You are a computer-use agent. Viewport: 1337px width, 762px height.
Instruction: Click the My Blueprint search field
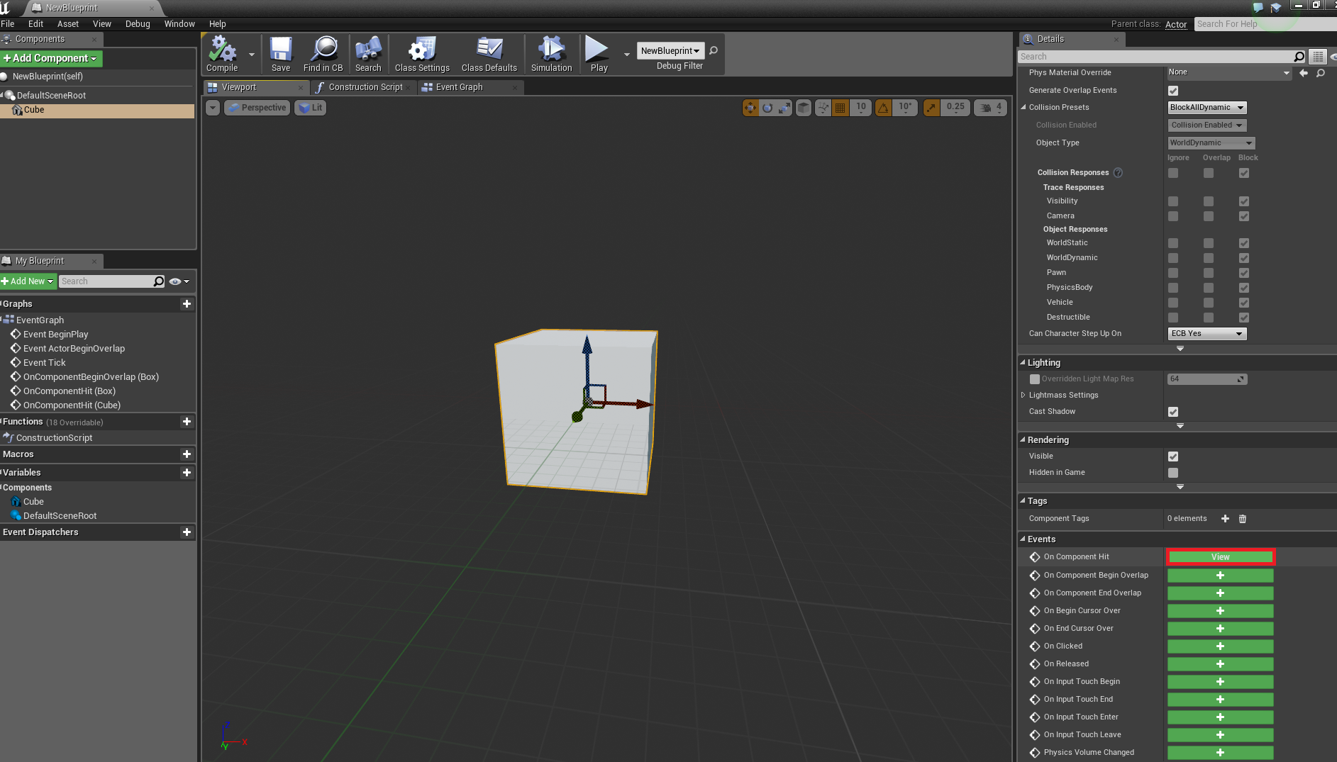pyautogui.click(x=106, y=281)
